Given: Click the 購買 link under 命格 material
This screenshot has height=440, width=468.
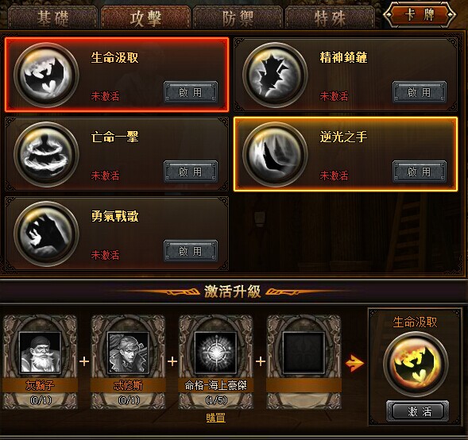Looking at the screenshot, I should 216,418.
